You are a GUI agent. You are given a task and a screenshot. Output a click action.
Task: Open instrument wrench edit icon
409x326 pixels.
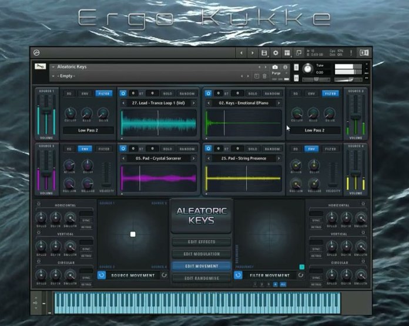point(41,67)
